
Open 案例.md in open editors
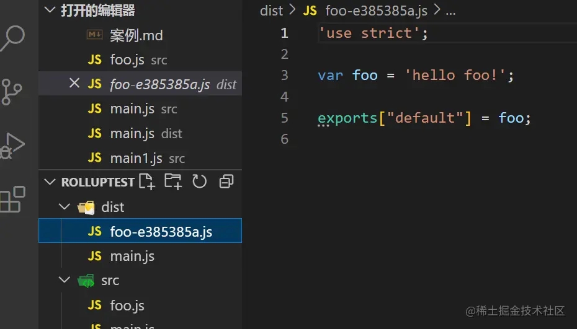pyautogui.click(x=140, y=35)
